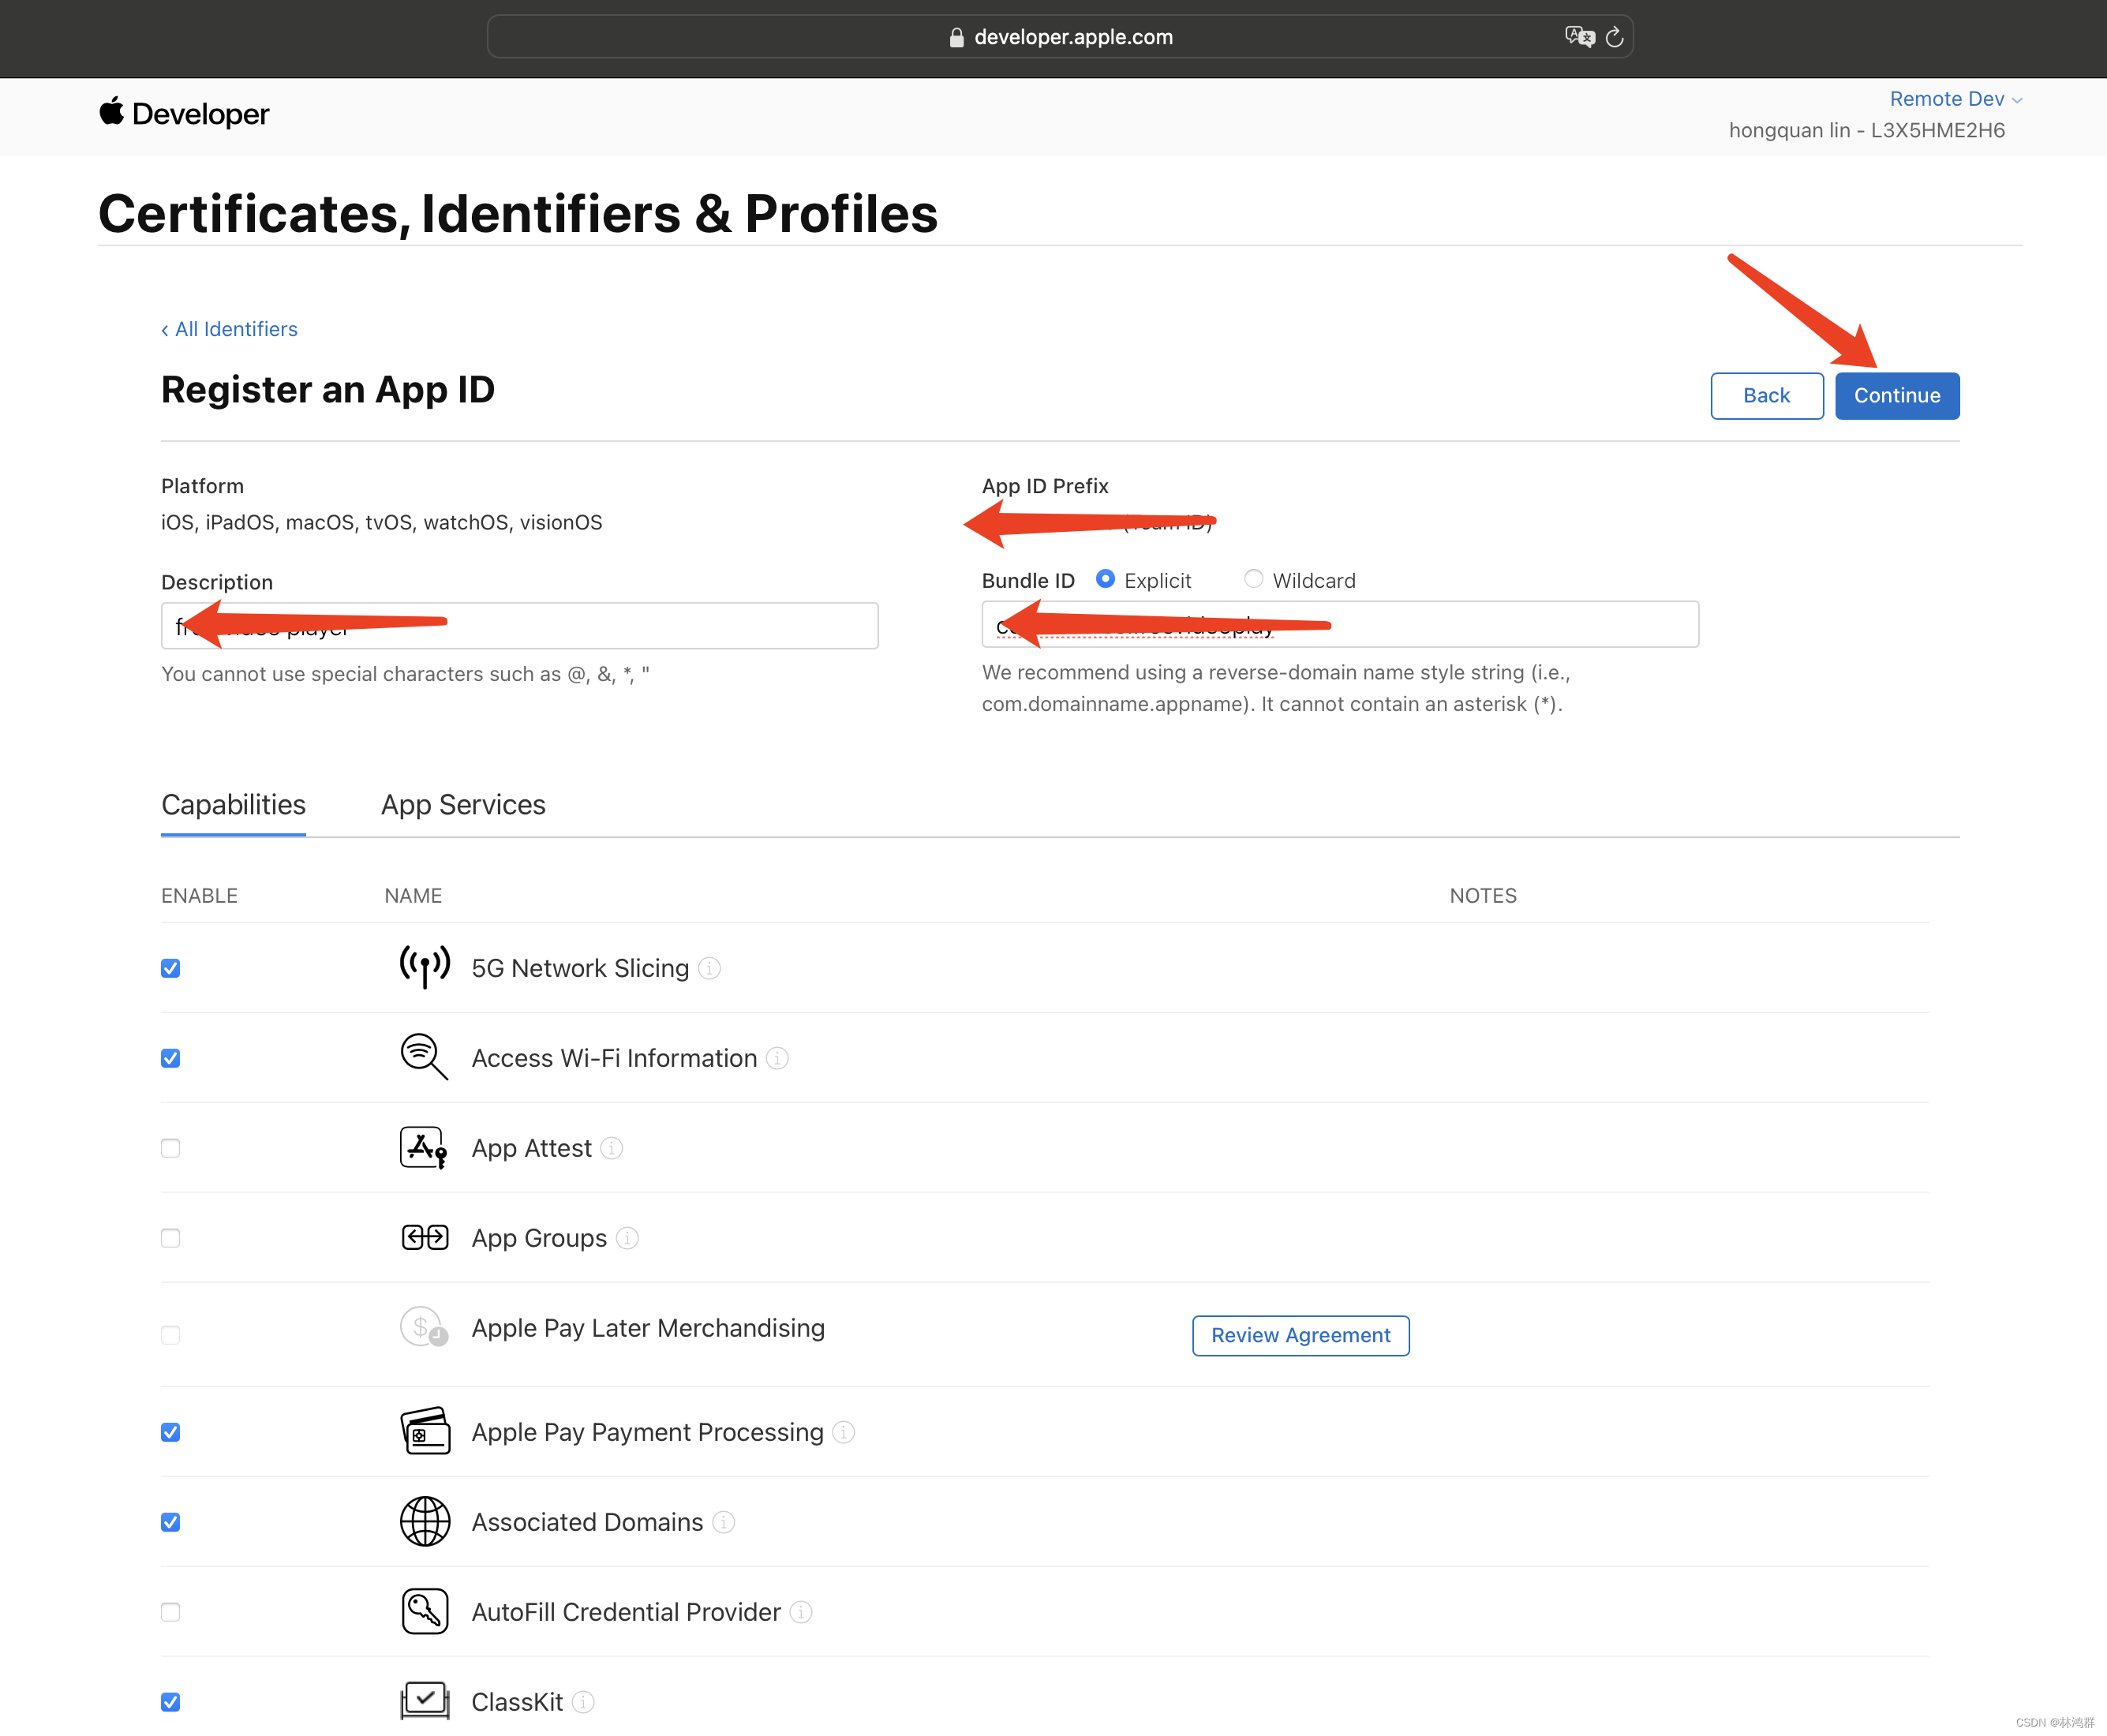Click the Apple Pay Payment Processing card icon
2107x1736 pixels.
point(424,1431)
